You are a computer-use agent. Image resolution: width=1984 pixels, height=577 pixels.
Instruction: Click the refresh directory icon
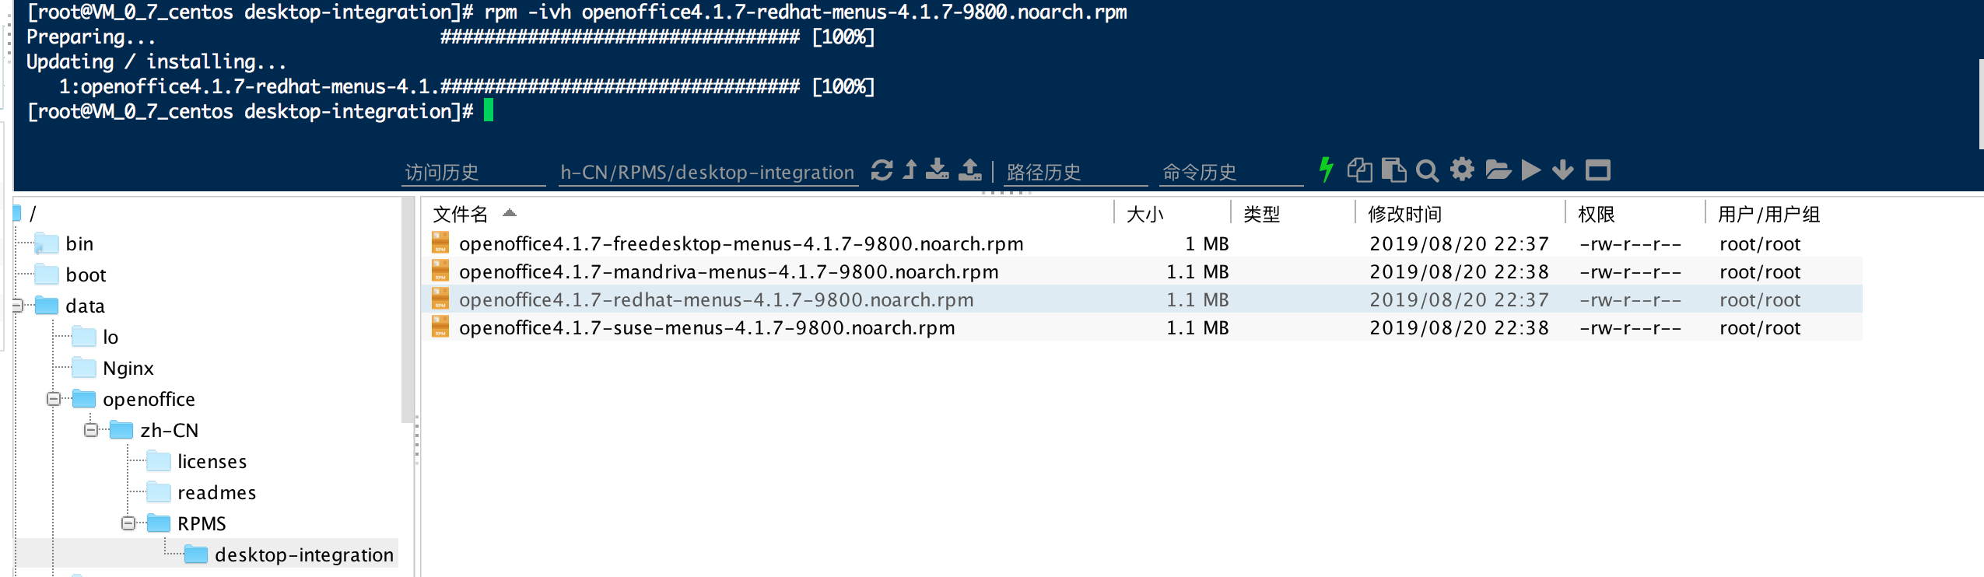pos(882,170)
